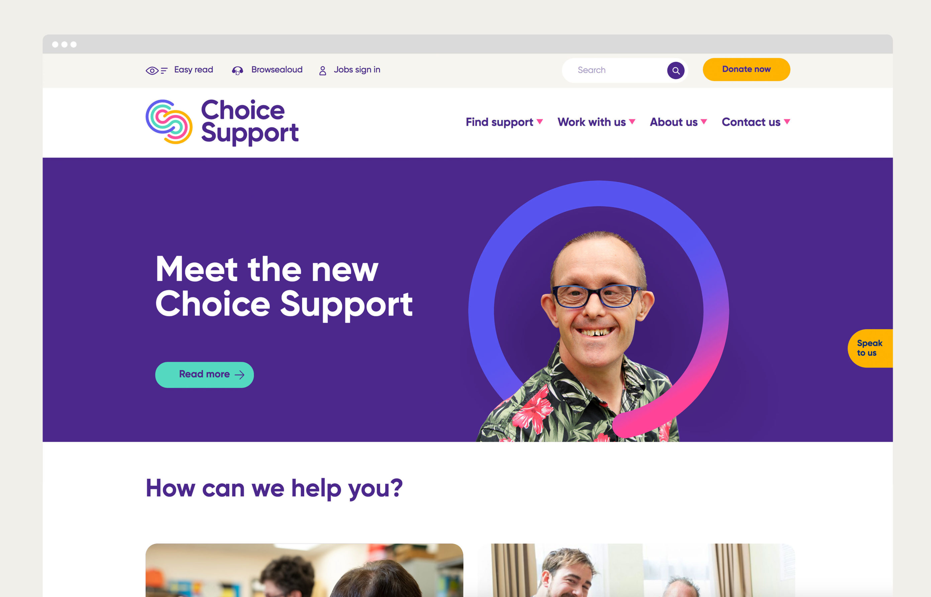Expand the Find support dropdown arrow
Viewport: 931px width, 597px height.
(x=539, y=122)
